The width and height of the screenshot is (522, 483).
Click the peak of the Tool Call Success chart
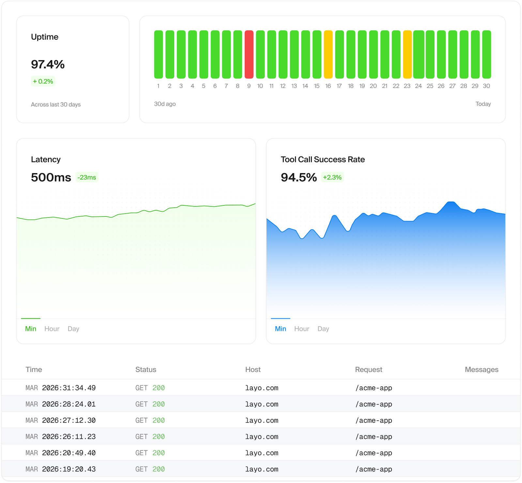tap(451, 202)
